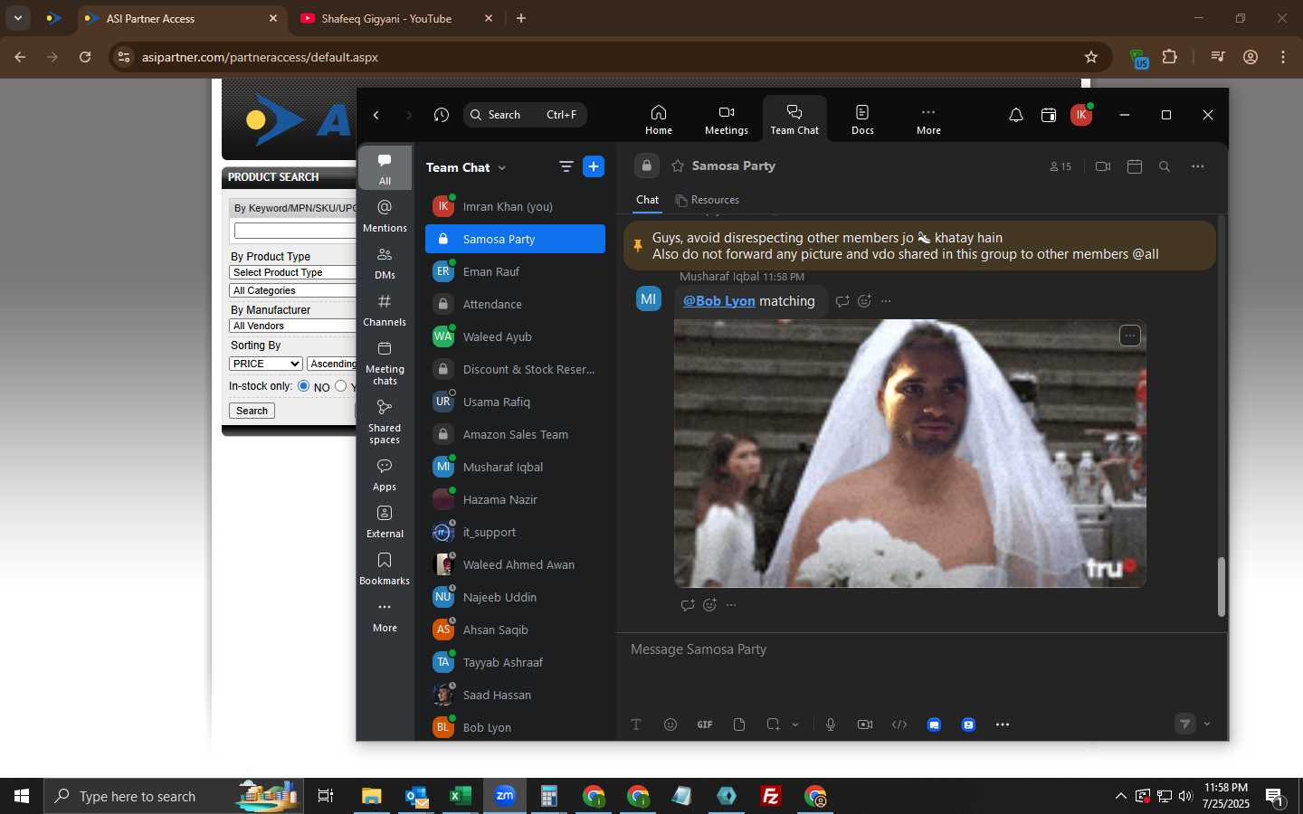
Task: Star the Samosa Party channel
Action: click(678, 166)
